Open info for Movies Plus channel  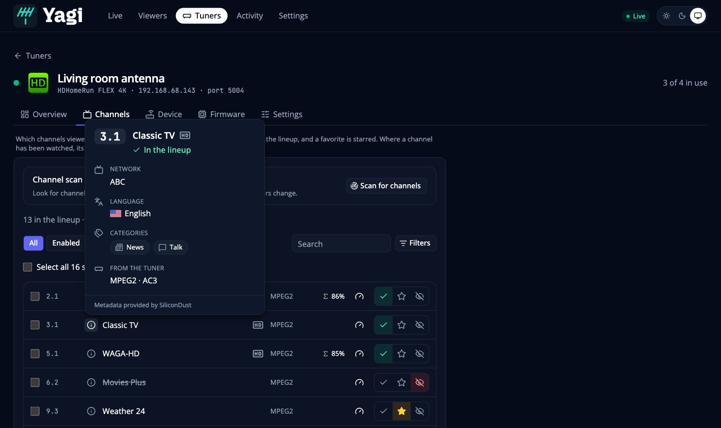pyautogui.click(x=91, y=382)
